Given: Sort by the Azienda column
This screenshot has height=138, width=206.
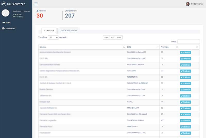Looking at the screenshot, I should point(82,47).
